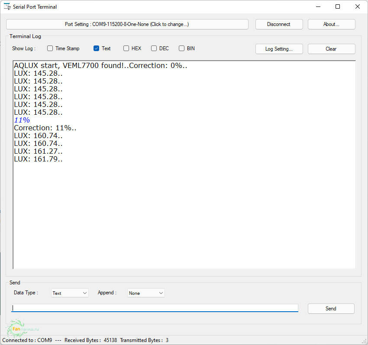368x345 pixels.
Task: Enable HEX log display
Action: click(126, 48)
